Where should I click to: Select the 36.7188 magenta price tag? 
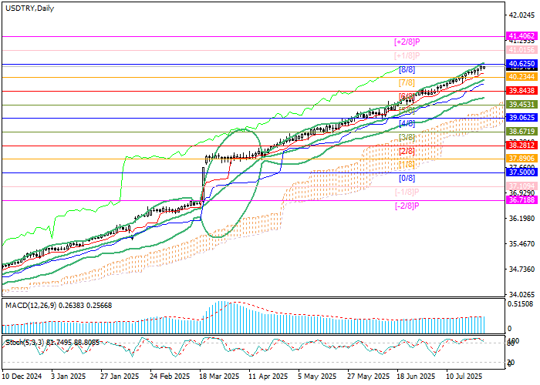(521, 199)
